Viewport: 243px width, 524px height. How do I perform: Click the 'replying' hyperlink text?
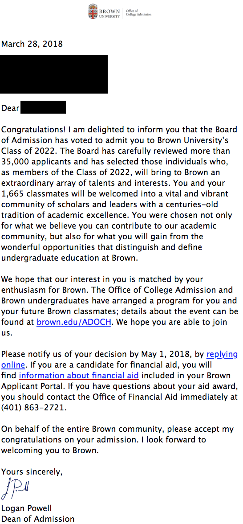tap(223, 355)
